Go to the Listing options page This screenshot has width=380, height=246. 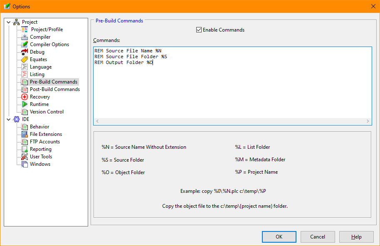[37, 74]
